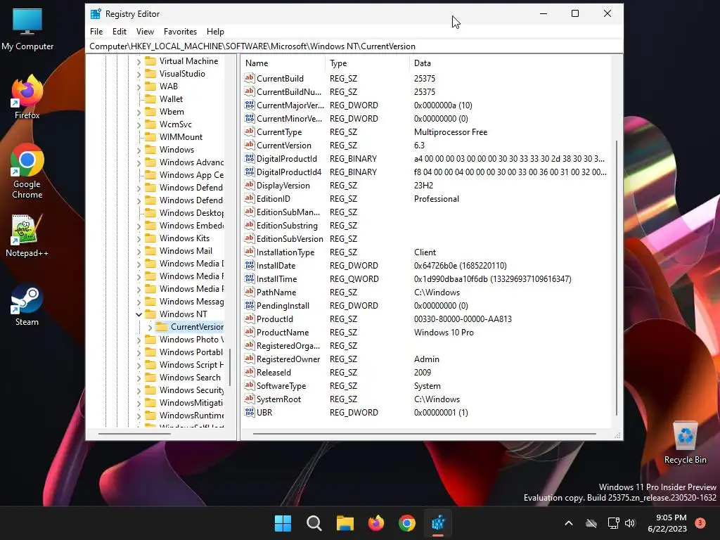Open Google Chrome desktop shortcut

click(27, 171)
